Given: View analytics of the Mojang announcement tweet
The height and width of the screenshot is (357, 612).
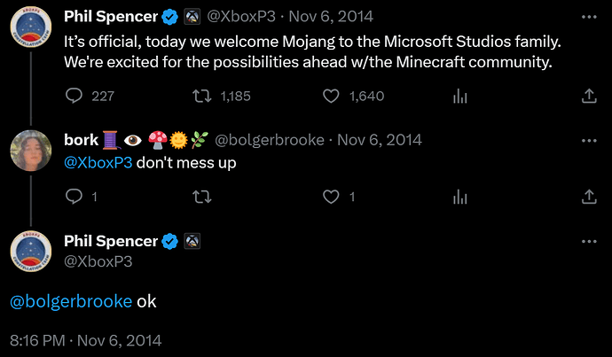Looking at the screenshot, I should [460, 96].
